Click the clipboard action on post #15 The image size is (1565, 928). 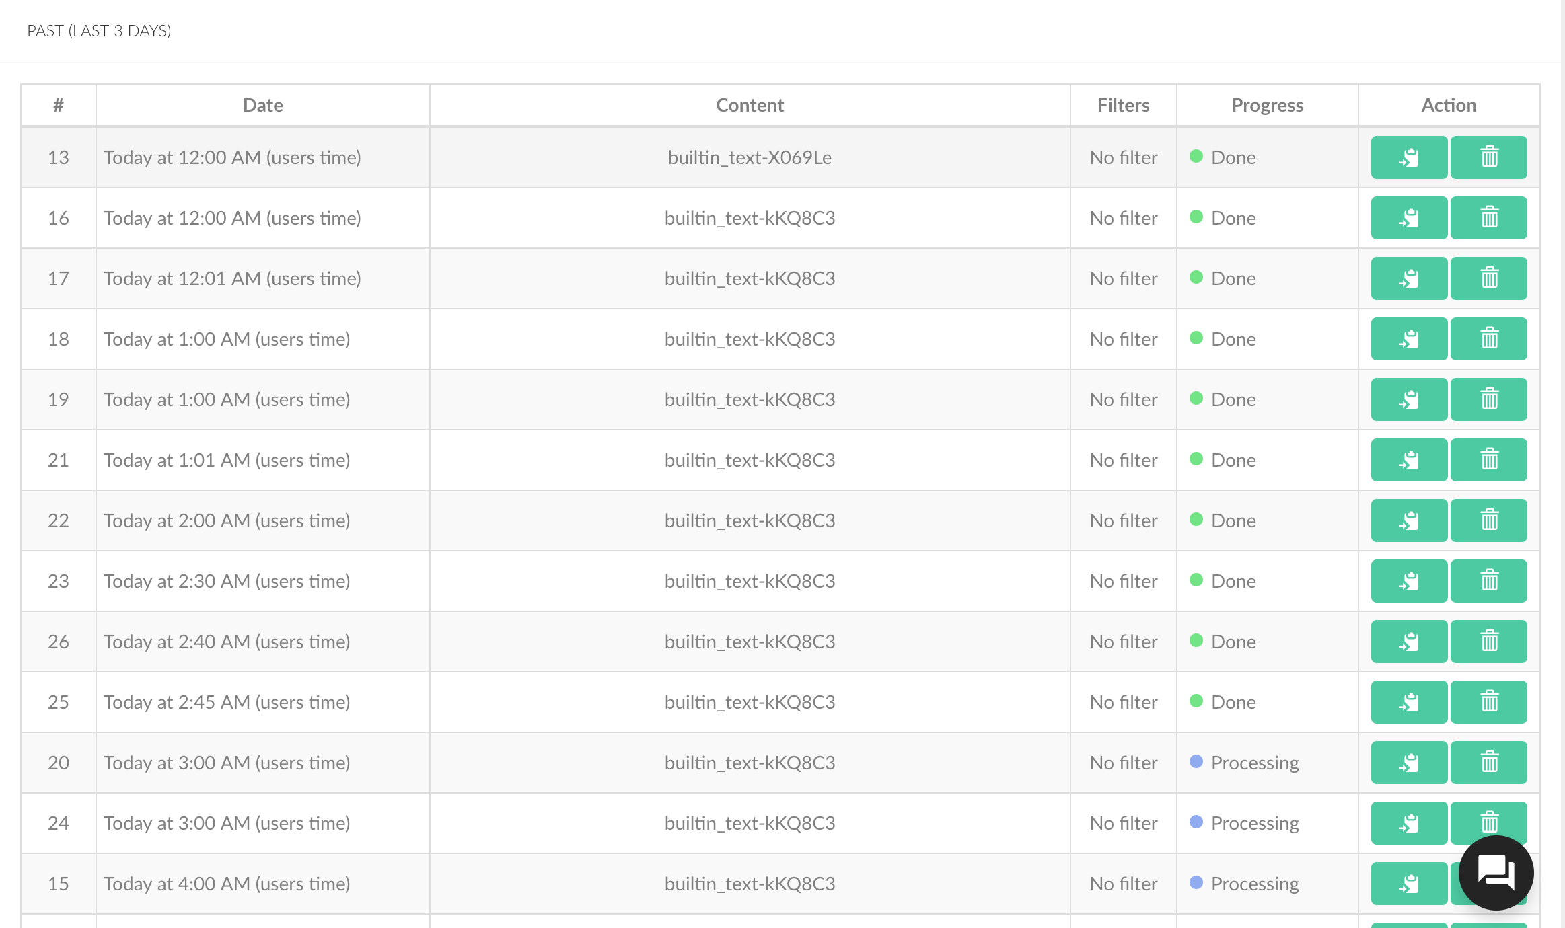1408,884
